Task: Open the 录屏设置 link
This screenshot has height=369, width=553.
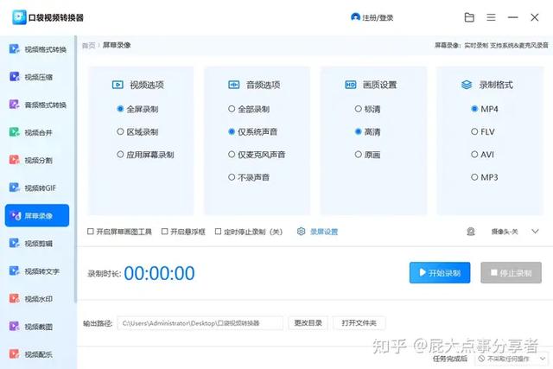Action: (x=324, y=232)
